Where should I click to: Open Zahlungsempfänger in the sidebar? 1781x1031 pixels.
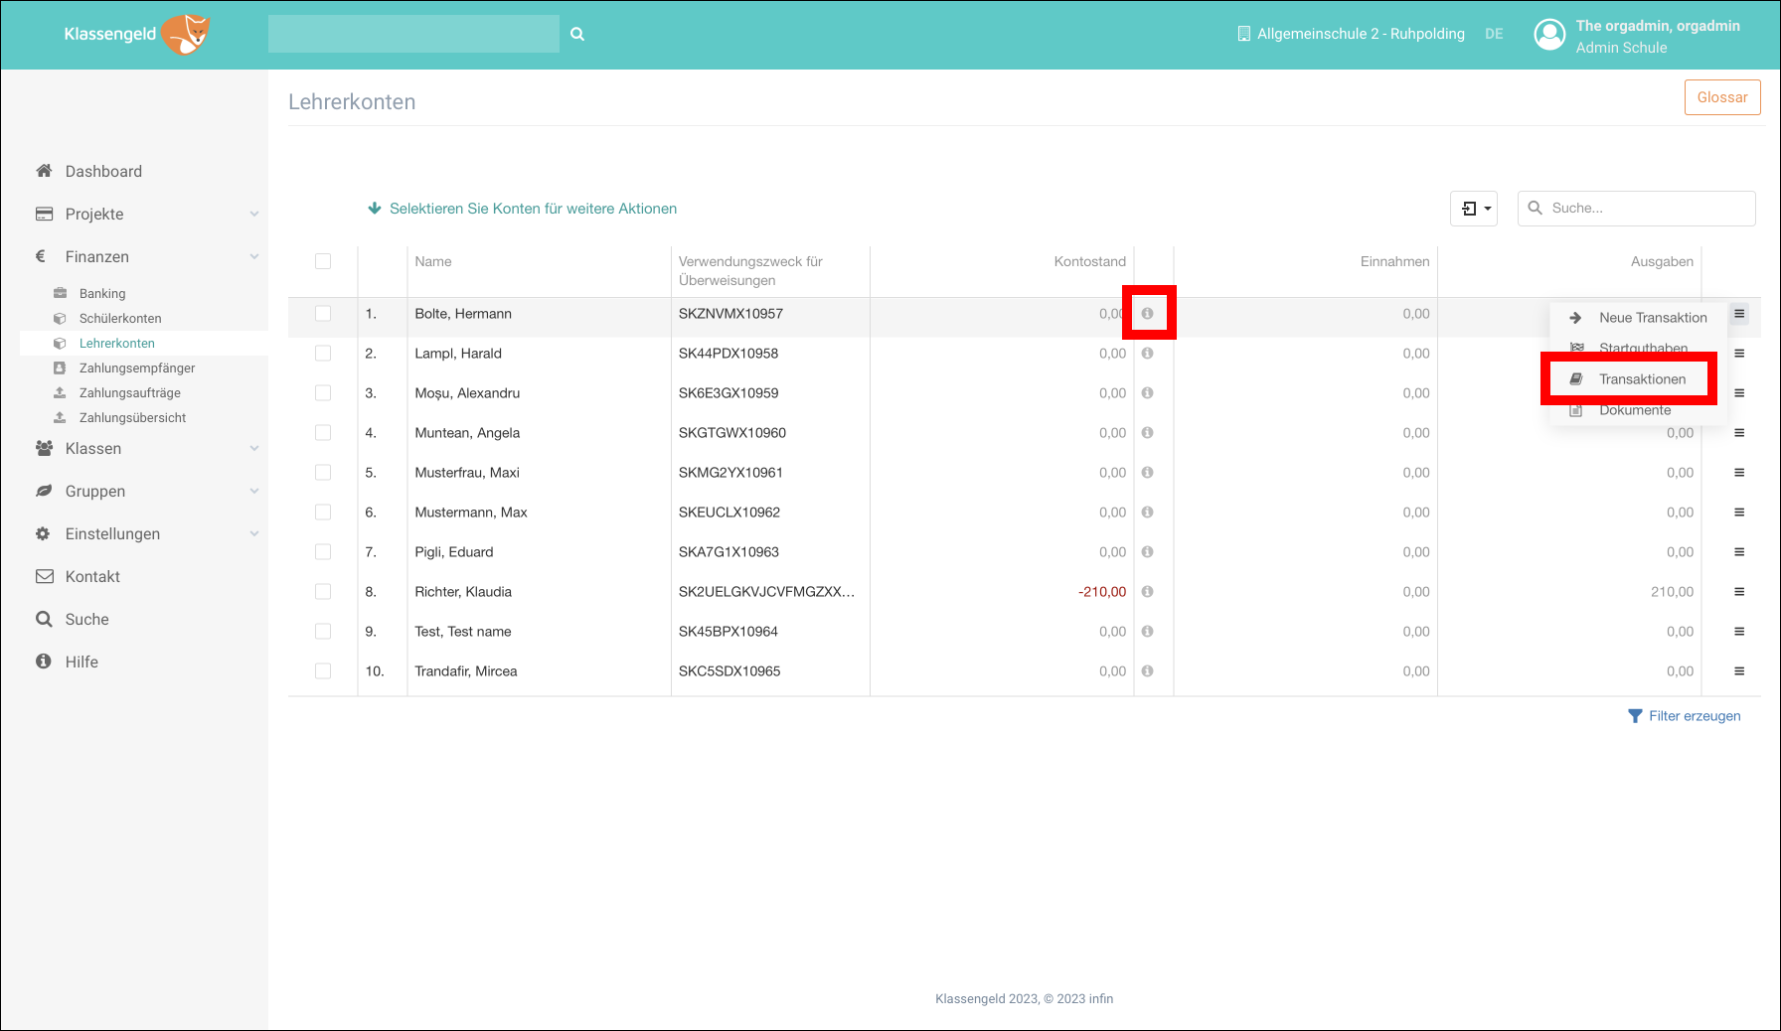click(137, 368)
